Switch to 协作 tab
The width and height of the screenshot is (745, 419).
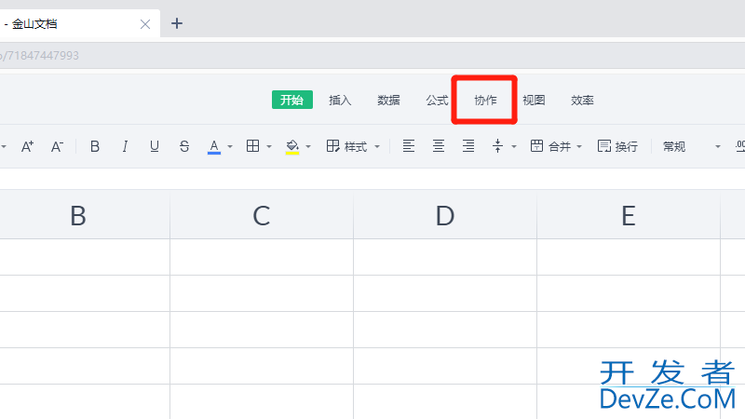pyautogui.click(x=485, y=101)
